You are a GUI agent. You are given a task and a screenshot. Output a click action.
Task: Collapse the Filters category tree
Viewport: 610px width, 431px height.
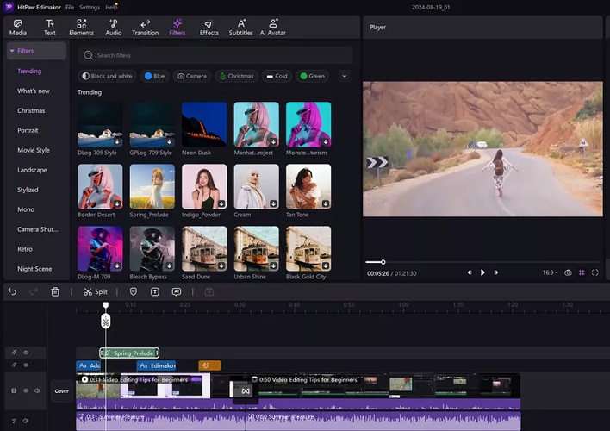(x=12, y=51)
